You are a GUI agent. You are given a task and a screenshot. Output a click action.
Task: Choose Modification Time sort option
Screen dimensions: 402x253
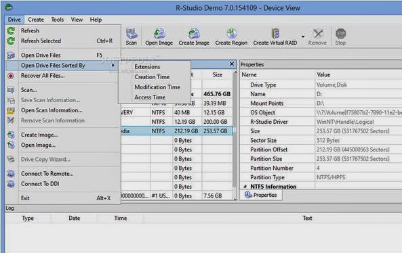pyautogui.click(x=155, y=87)
